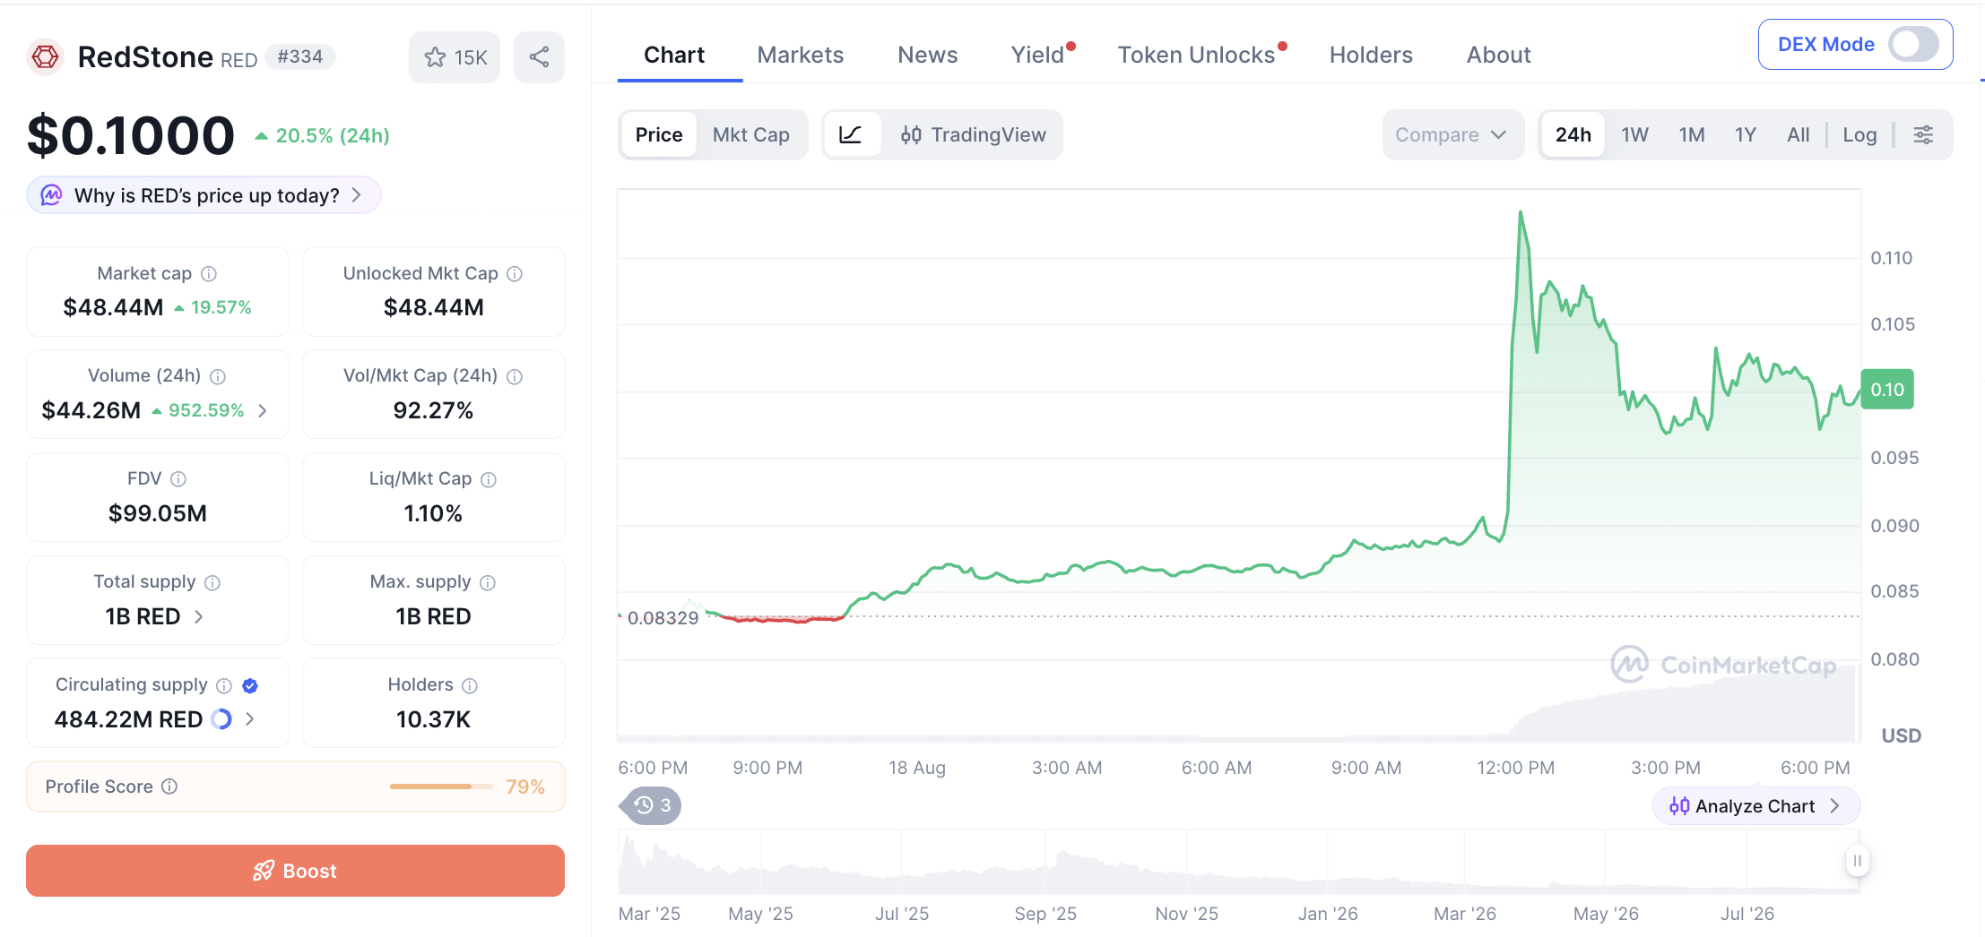Click the timeline range slider handle

1857,861
